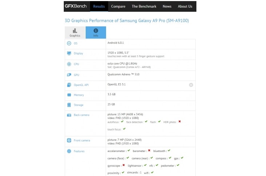The image size is (266, 176).
Task: Click the Storage disk icon
Action: pyautogui.click(x=69, y=105)
